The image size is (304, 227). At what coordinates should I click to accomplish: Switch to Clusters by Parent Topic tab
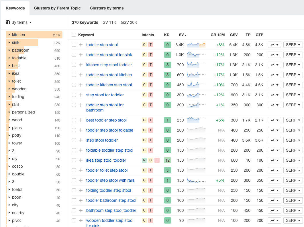point(57,8)
